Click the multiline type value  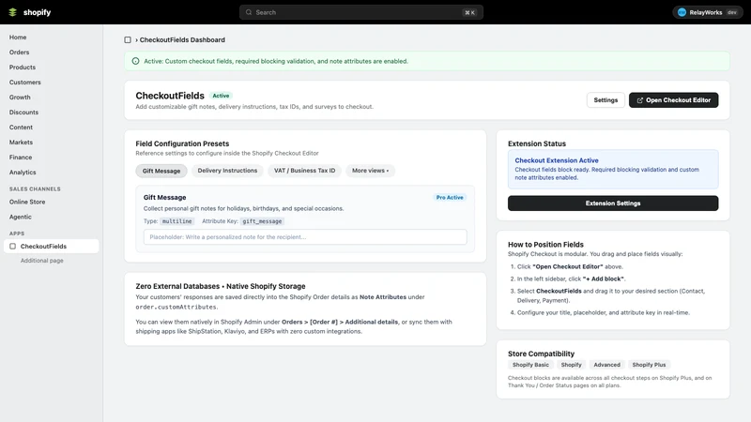tap(176, 221)
